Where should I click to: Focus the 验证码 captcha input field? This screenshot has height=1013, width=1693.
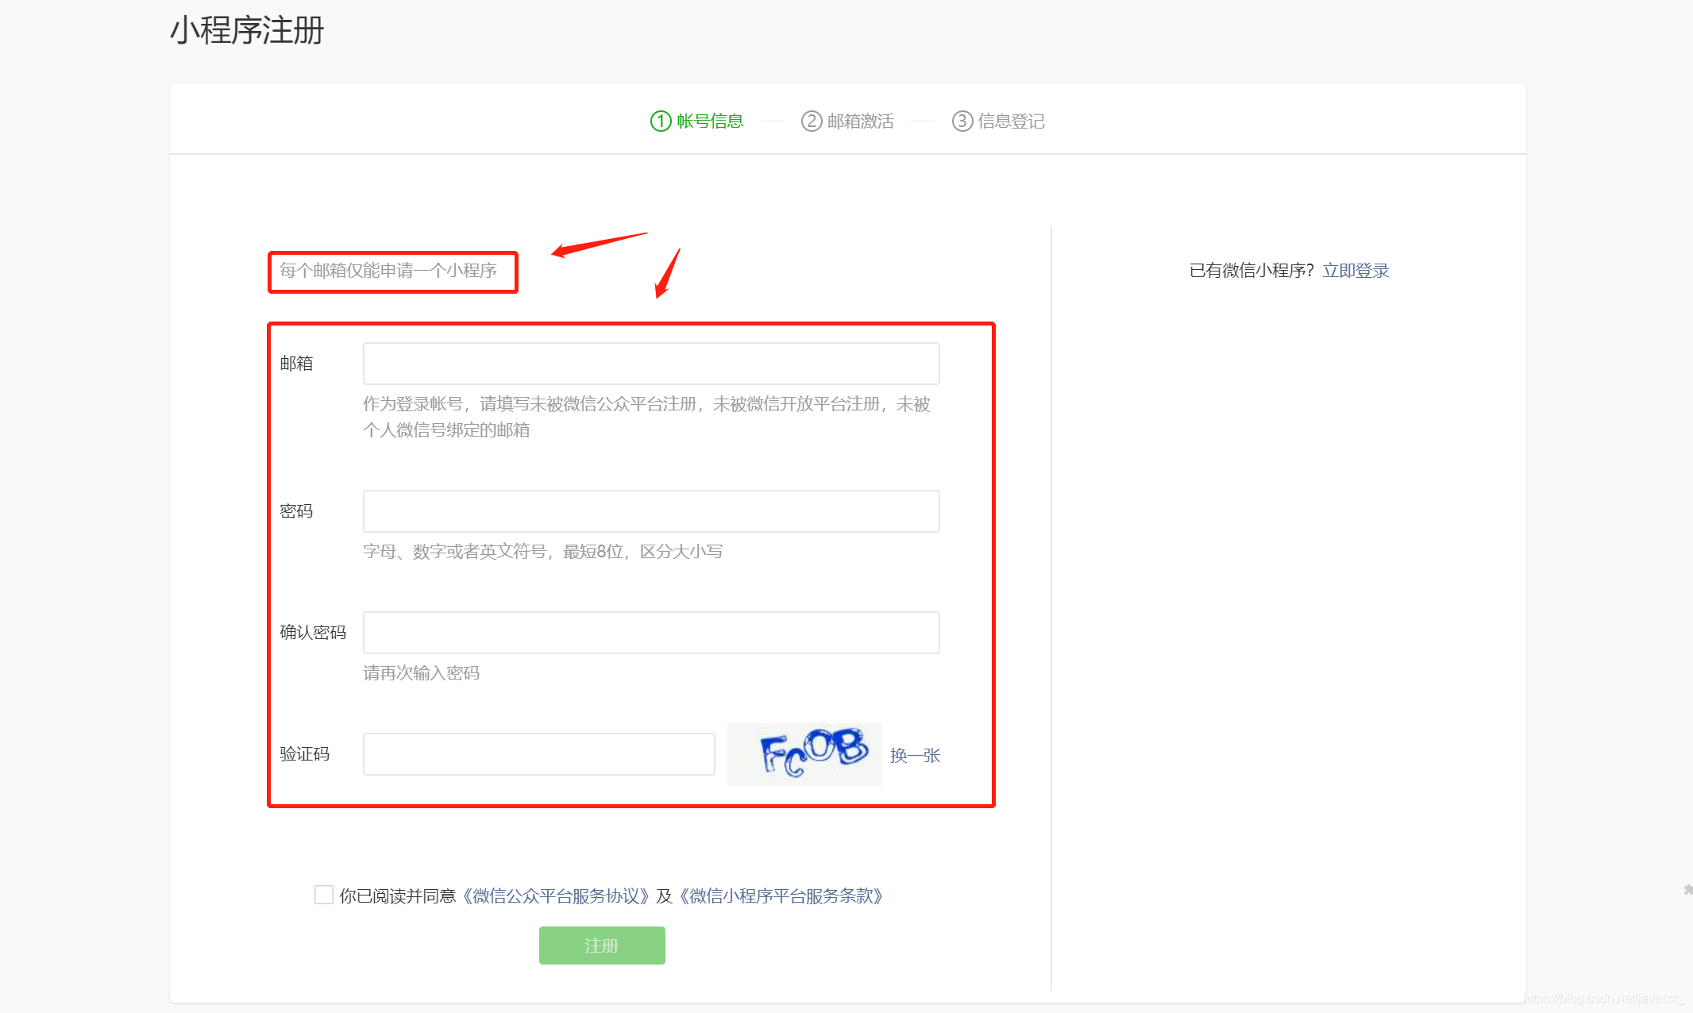tap(538, 754)
